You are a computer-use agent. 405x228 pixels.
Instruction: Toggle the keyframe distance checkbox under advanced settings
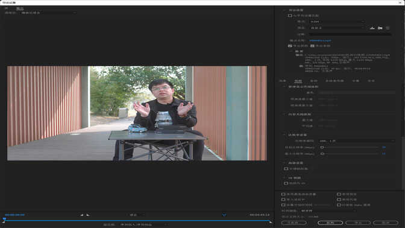[286, 168]
